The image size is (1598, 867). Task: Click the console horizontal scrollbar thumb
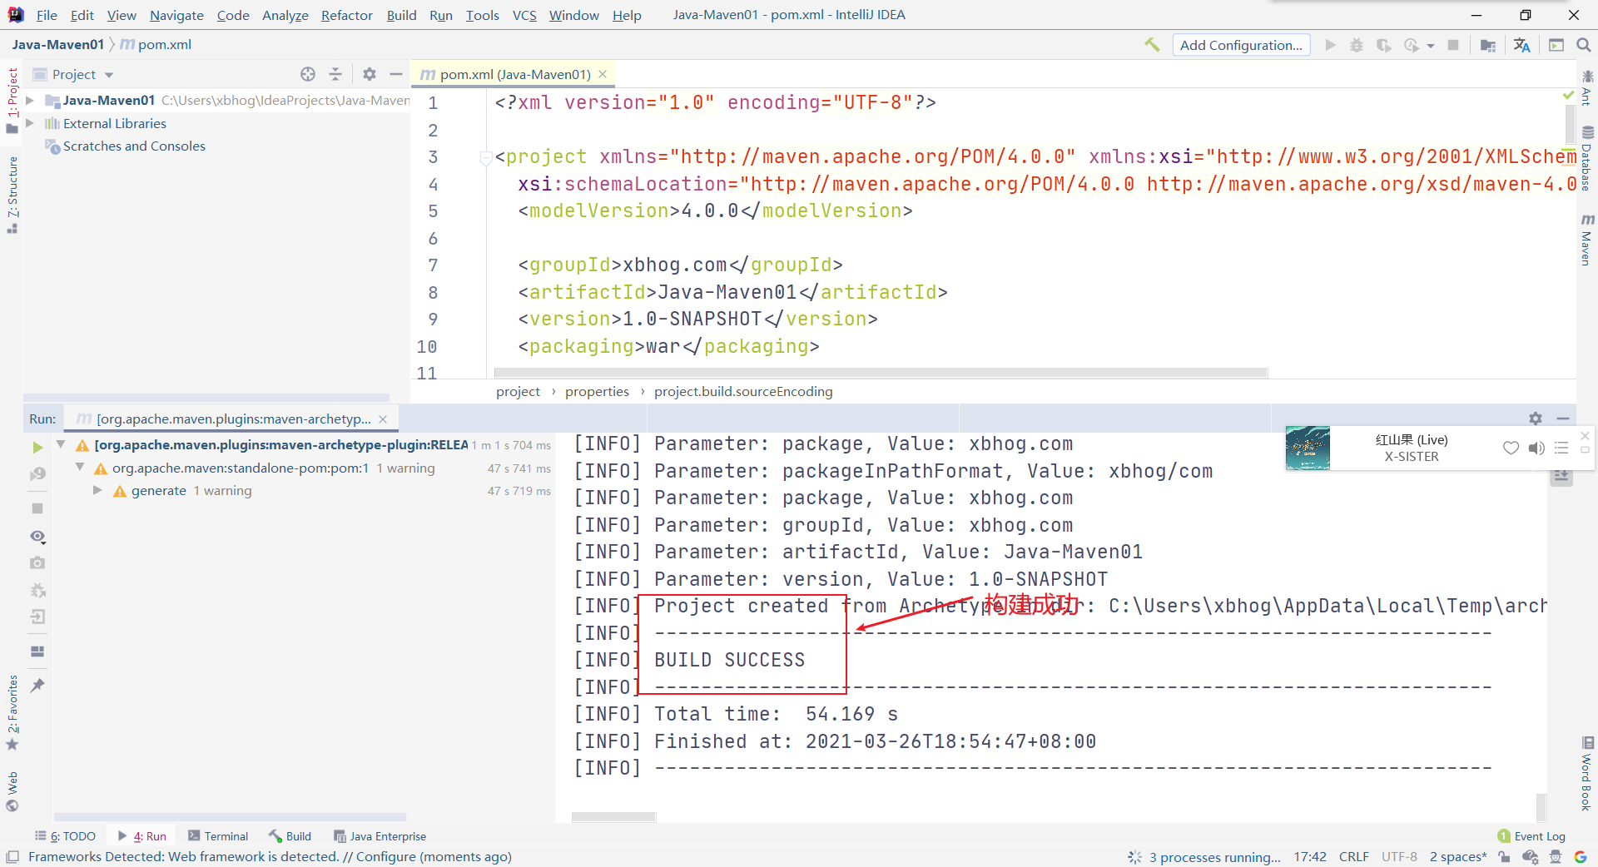pos(614,817)
